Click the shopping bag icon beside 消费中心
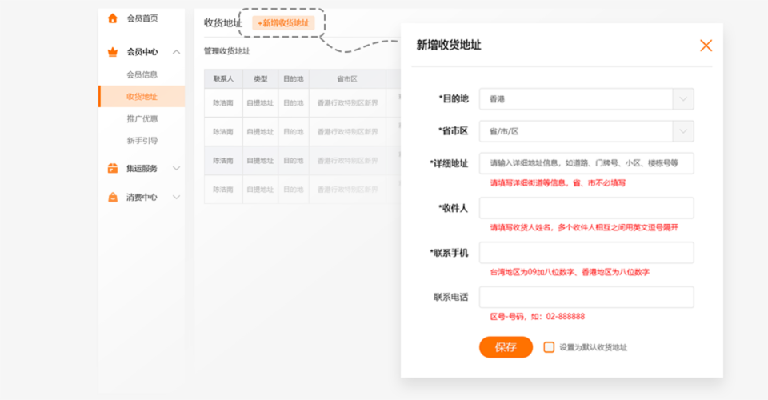 coord(112,198)
